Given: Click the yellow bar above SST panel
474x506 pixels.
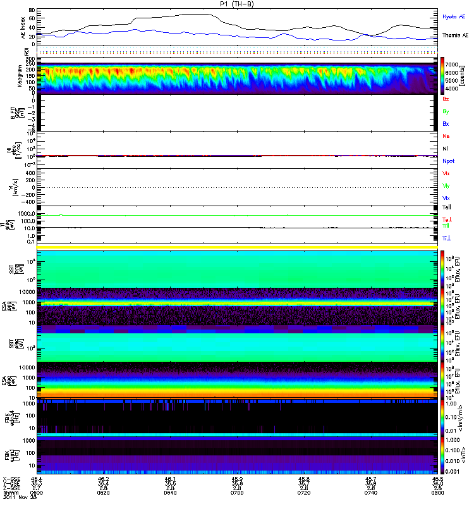Looking at the screenshot, I should coord(238,247).
